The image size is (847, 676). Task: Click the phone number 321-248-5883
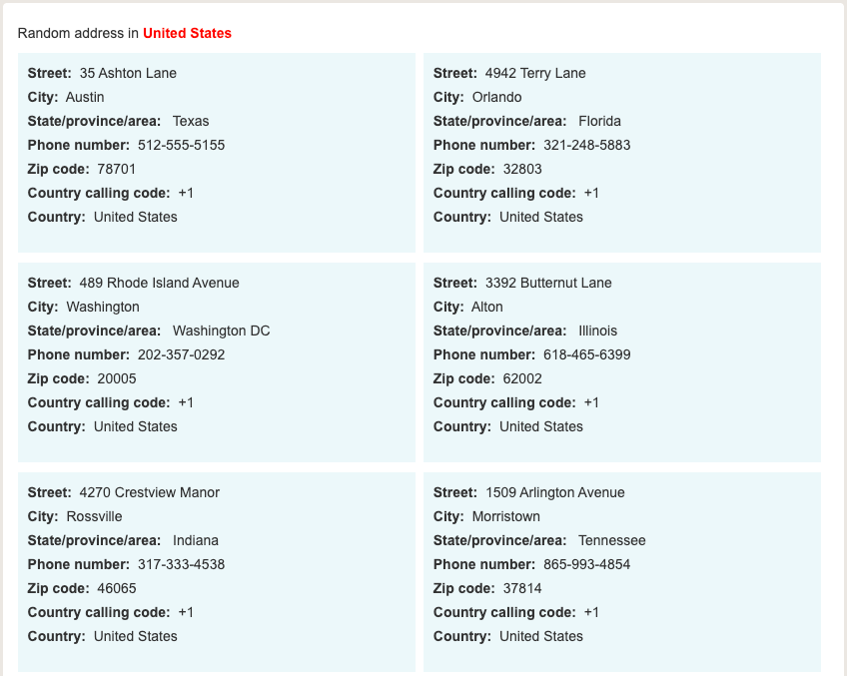point(587,145)
